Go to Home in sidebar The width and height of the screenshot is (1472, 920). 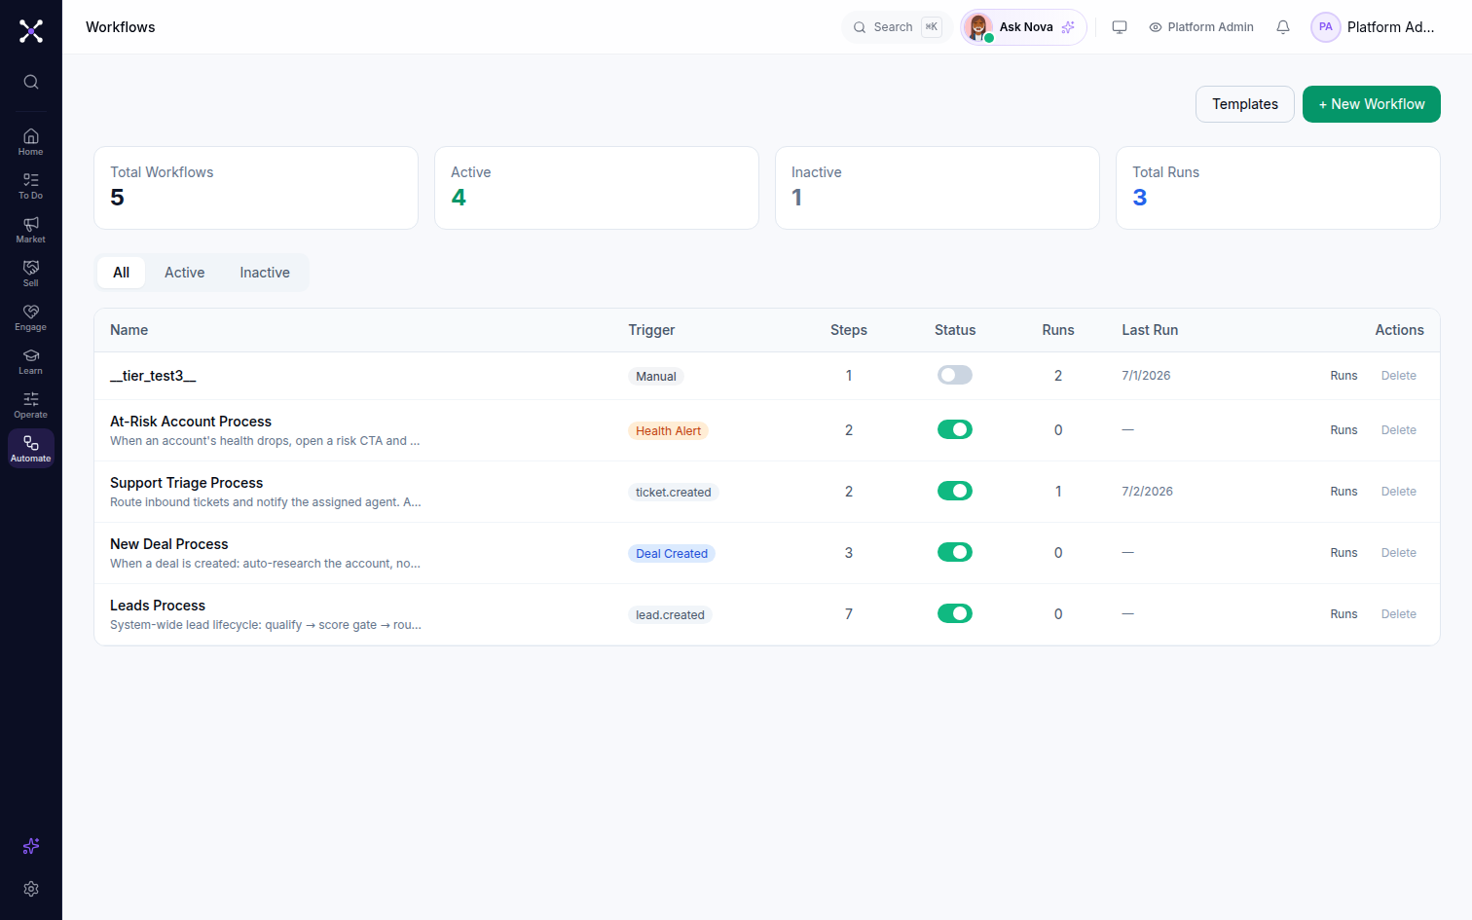click(31, 142)
